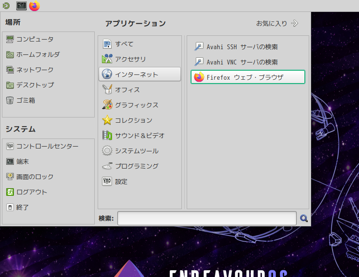Choose 終了 text label

tap(22, 207)
